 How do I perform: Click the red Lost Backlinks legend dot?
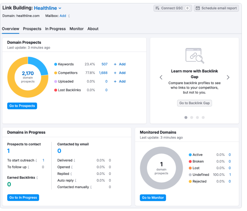click(56, 90)
